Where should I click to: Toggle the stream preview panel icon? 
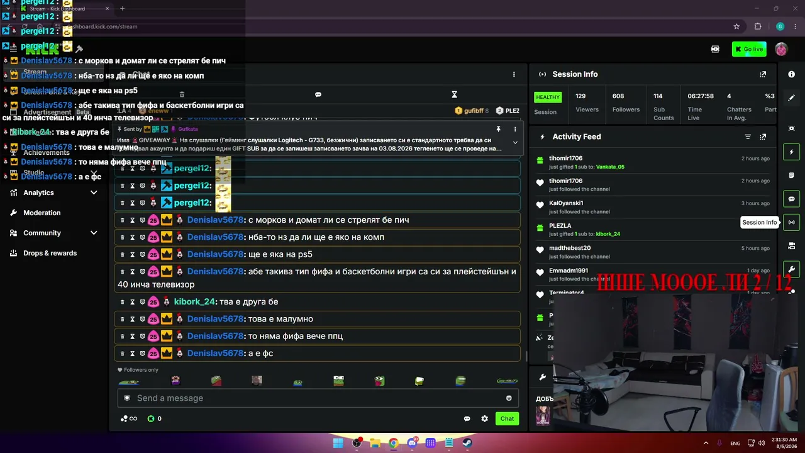pos(791,128)
